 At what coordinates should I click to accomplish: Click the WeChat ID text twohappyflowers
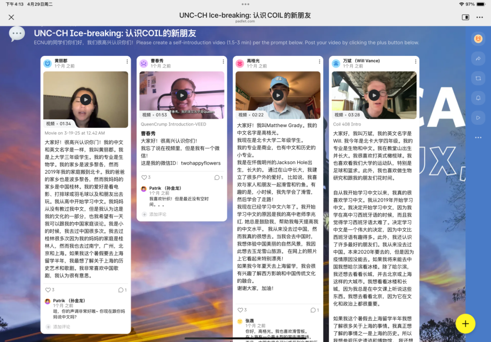(x=201, y=163)
